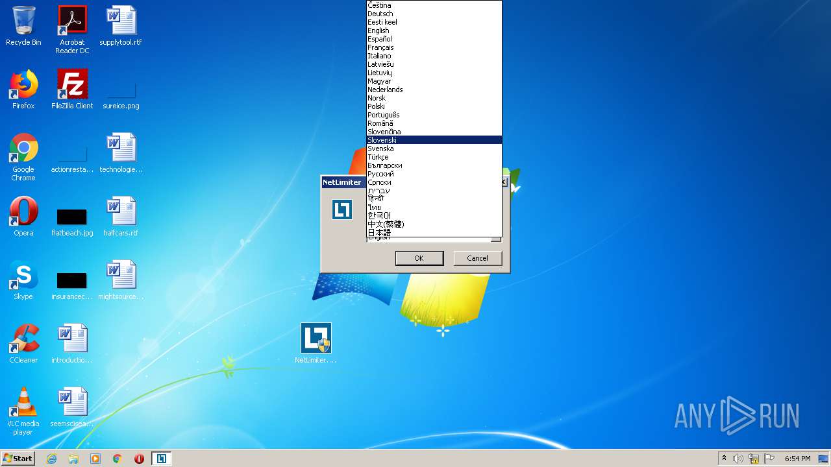Choose Lietuvių from the language list
831x467 pixels.
(x=434, y=73)
